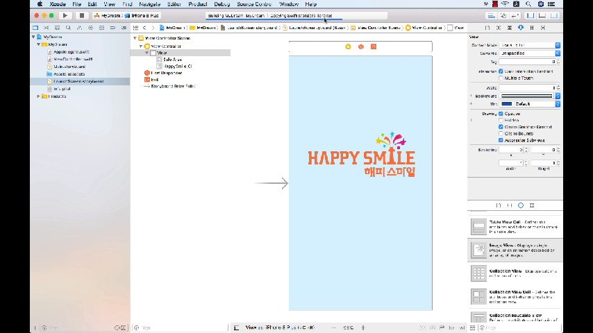The image size is (593, 333).
Task: Go back in editor history
Action: [144, 28]
